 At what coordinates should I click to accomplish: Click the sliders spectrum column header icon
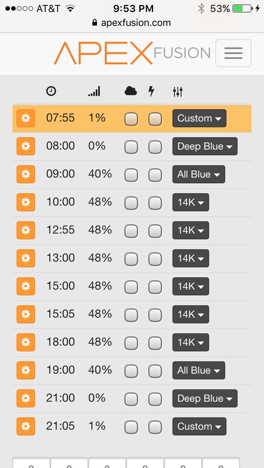178,91
